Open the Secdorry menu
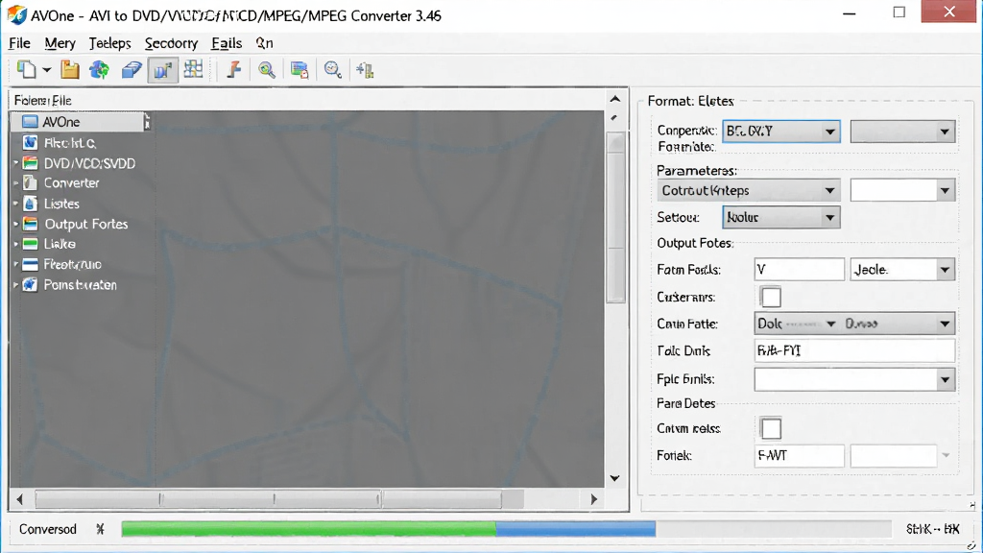This screenshot has width=983, height=553. click(171, 43)
